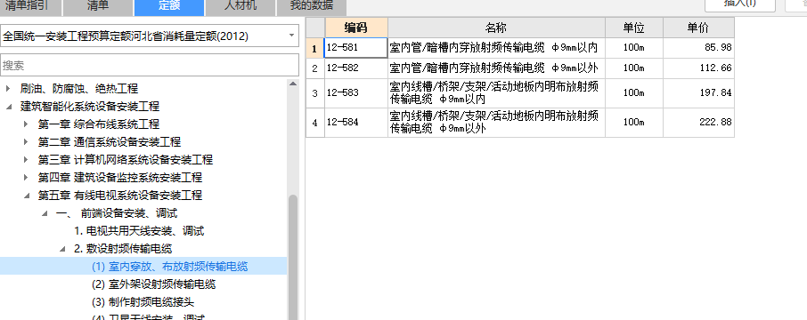The width and height of the screenshot is (807, 320).
Task: Select (3) 制作射频电缆接头
Action: (x=143, y=302)
